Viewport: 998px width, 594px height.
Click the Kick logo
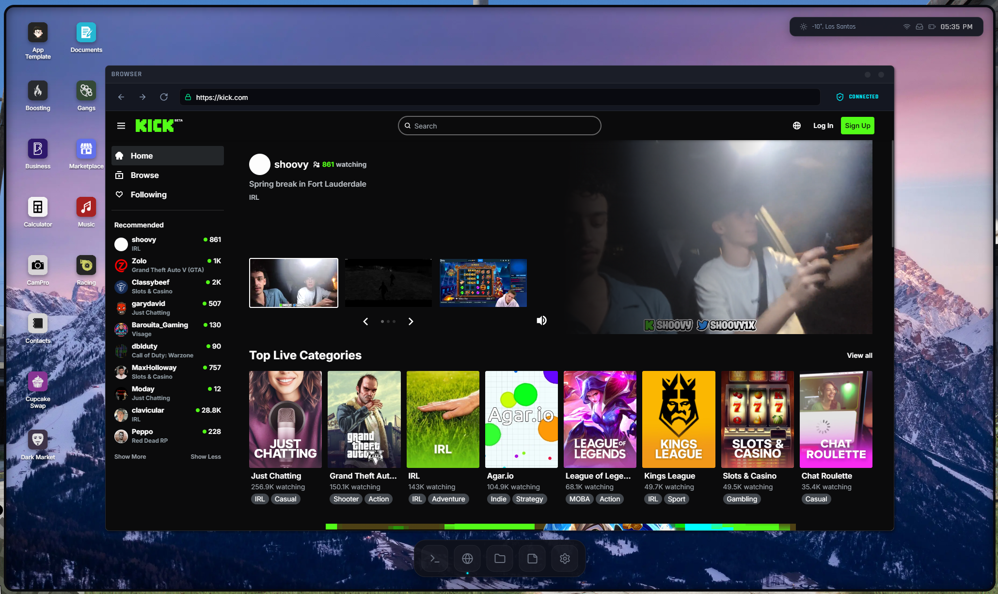155,126
